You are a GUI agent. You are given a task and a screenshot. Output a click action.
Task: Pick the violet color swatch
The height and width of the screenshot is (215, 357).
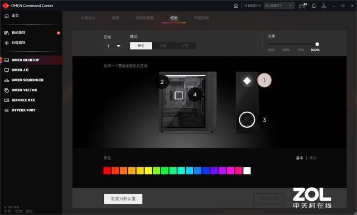point(214,170)
